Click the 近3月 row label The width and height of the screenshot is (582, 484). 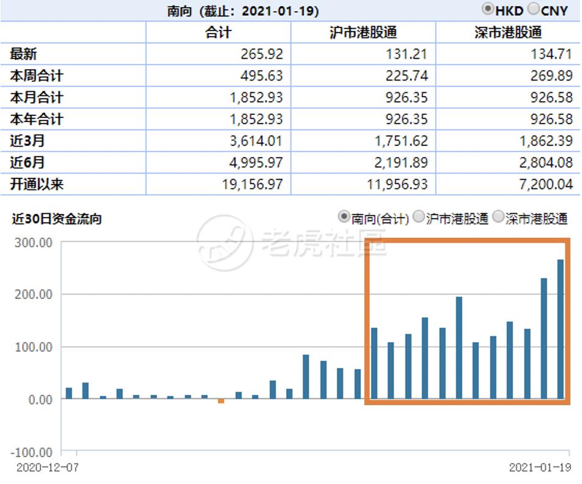28,141
